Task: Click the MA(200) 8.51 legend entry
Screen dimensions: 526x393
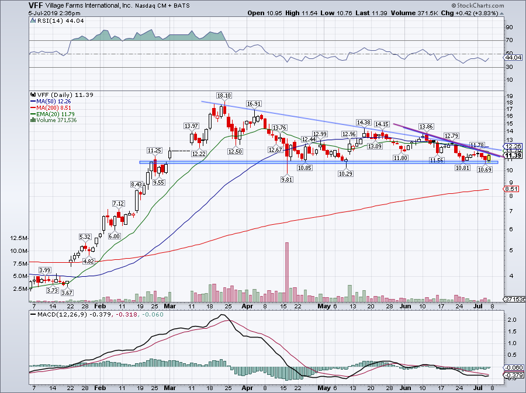Action: tap(54, 108)
